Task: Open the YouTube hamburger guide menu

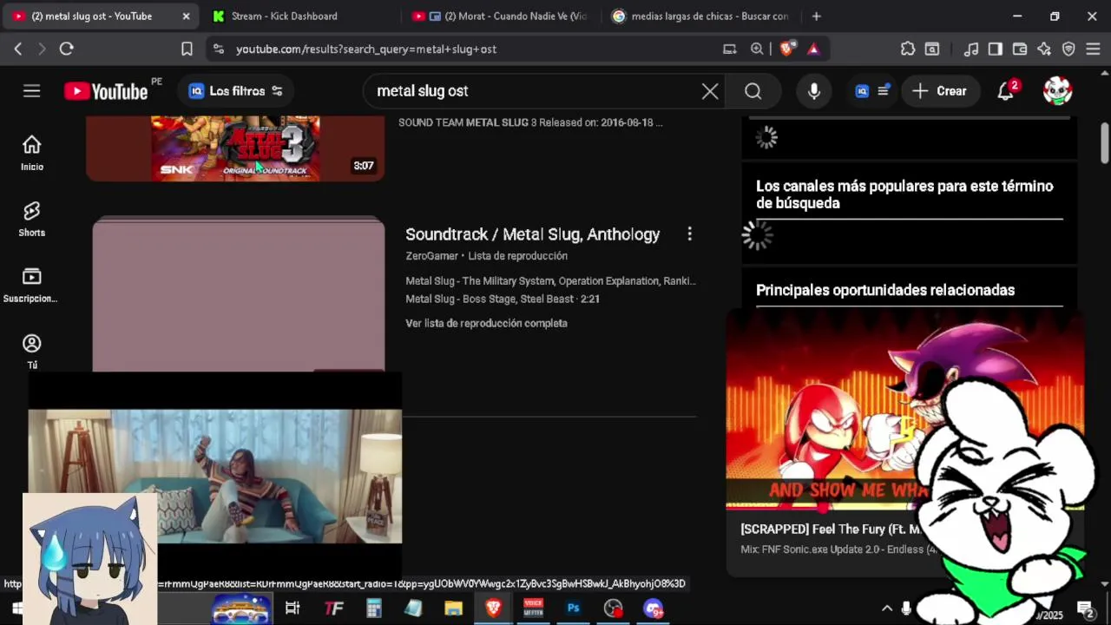Action: point(32,91)
